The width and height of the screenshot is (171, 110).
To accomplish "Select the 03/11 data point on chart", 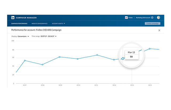I will 97,55.
